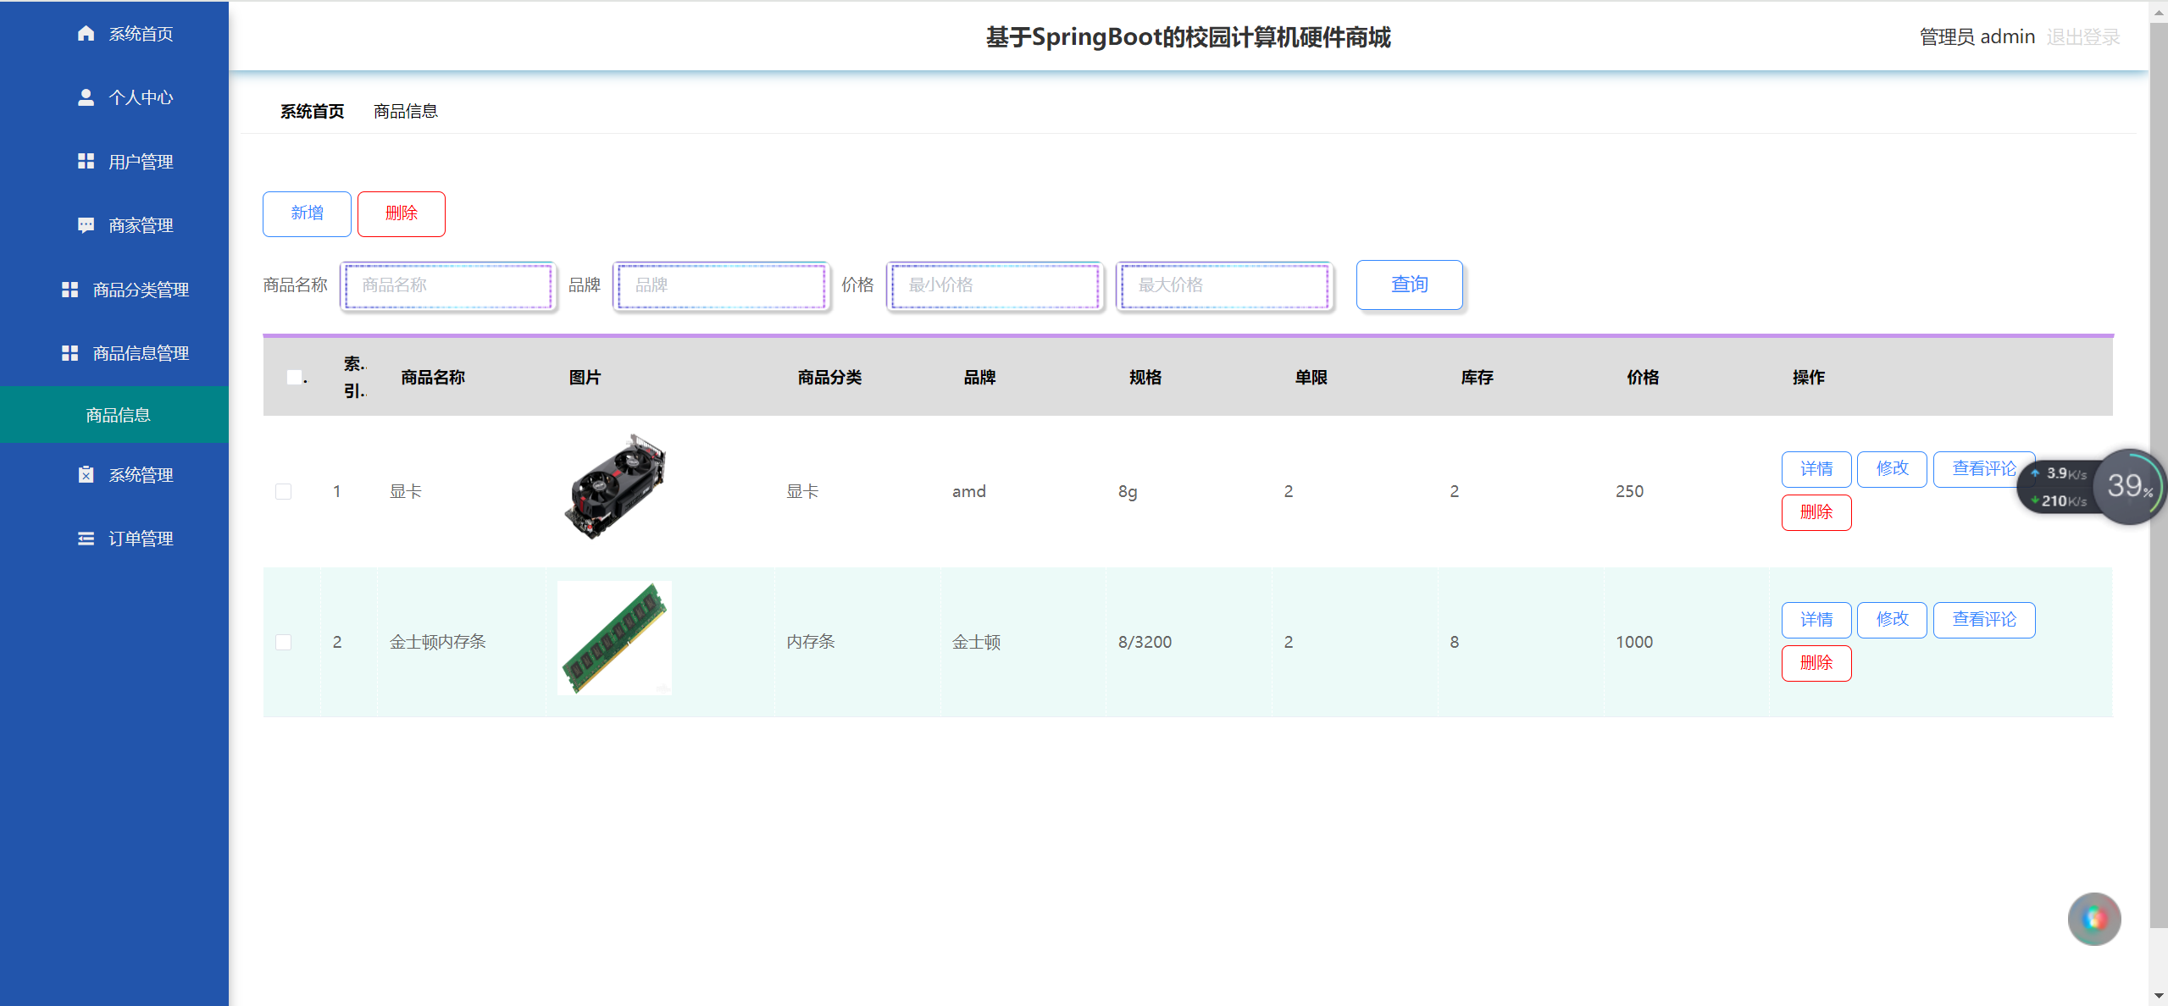Click the clipboard icon beside 系统管理
Screen dimensions: 2168x1006
[86, 474]
